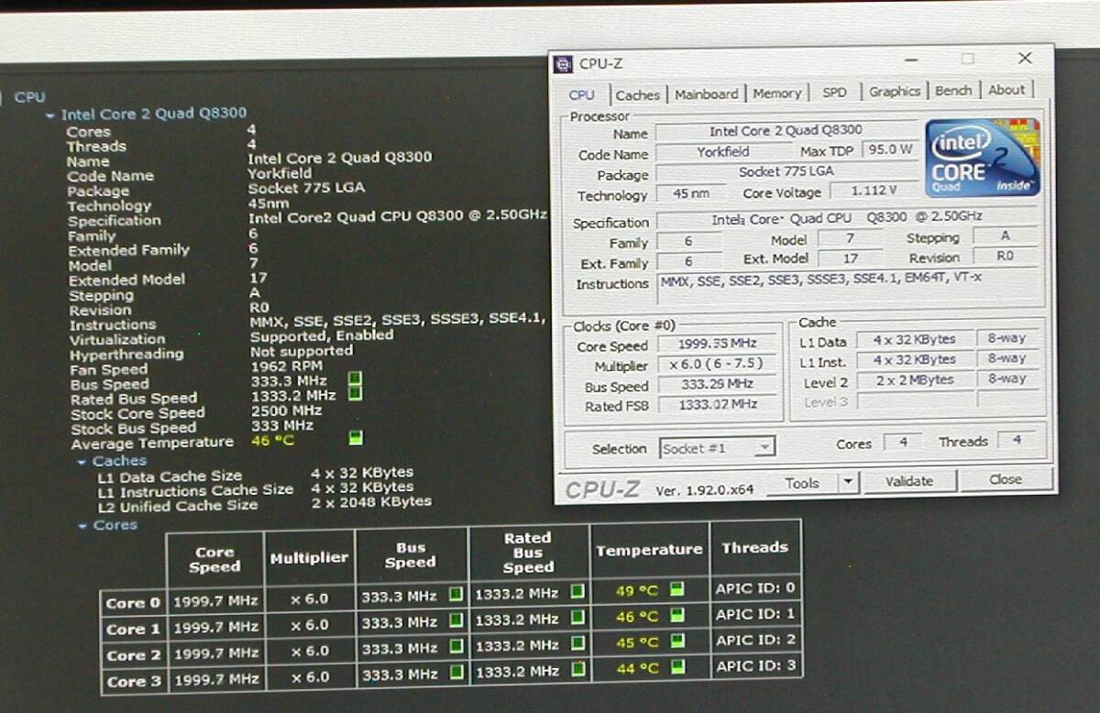This screenshot has width=1100, height=713.
Task: Click Core 2 Bus Speed green indicator
Action: 455,646
